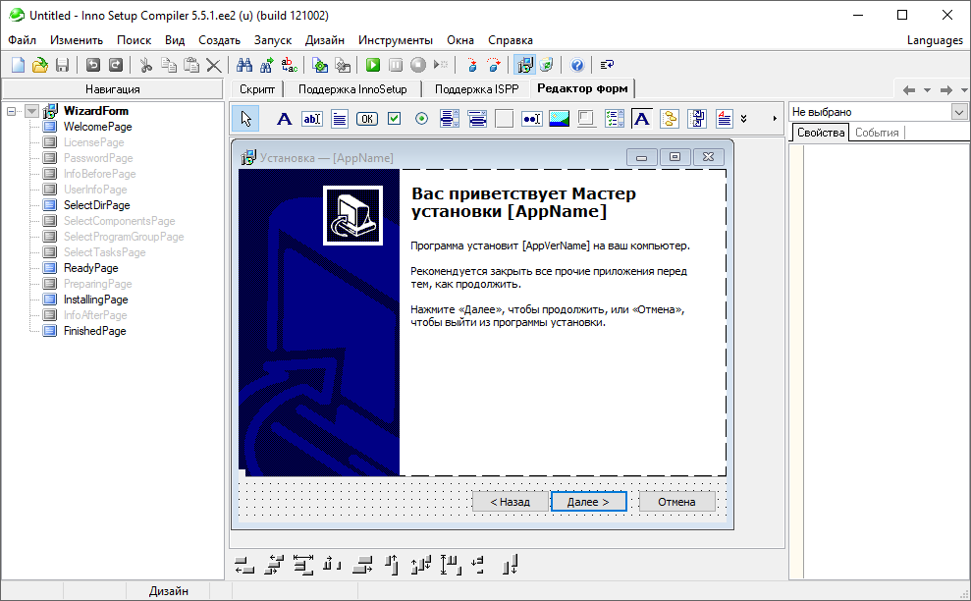Select the rich text viewer component tool
The width and height of the screenshot is (971, 601).
pyautogui.click(x=724, y=119)
